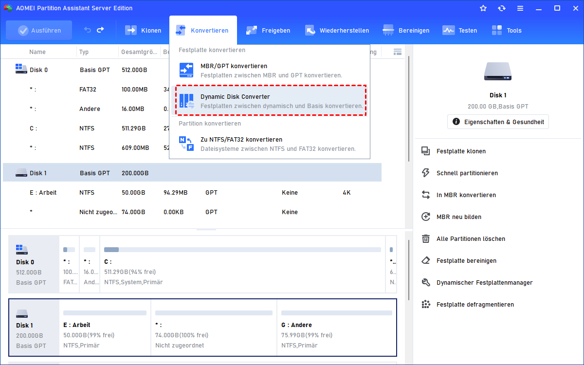The image size is (584, 365).
Task: Select MBR/GPT konvertieren menu entry
Action: [x=270, y=71]
